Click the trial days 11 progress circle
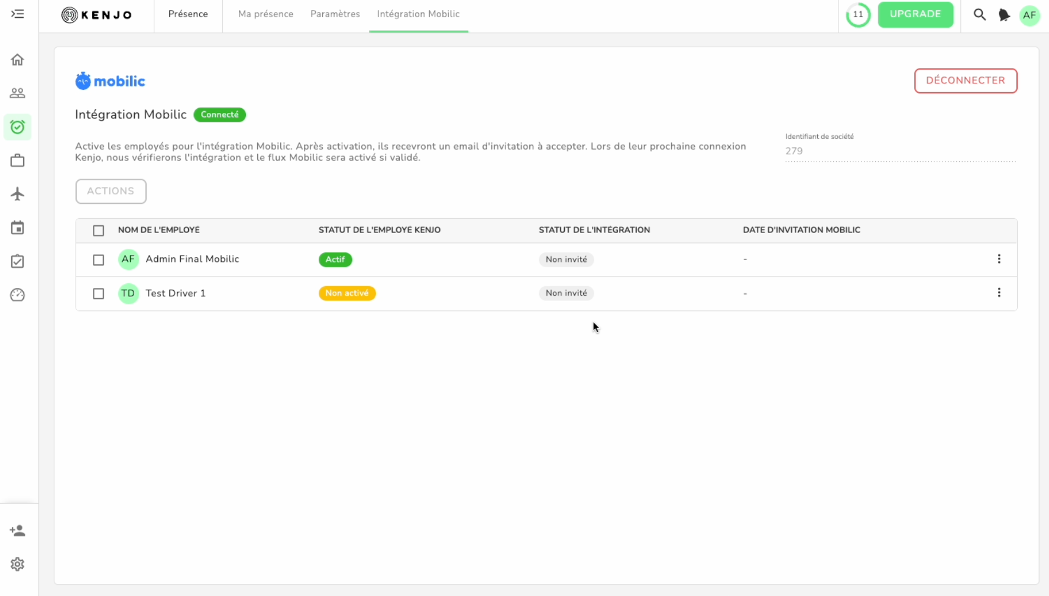1049x596 pixels. pos(858,15)
